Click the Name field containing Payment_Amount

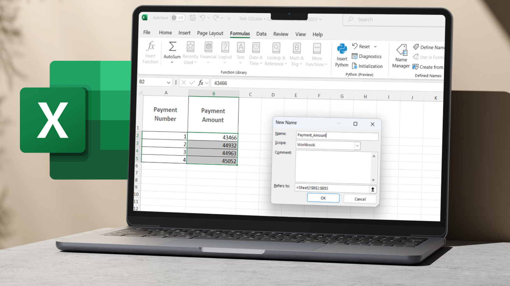pos(337,136)
